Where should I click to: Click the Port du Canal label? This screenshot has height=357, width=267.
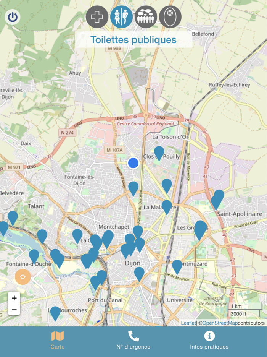tap(105, 300)
